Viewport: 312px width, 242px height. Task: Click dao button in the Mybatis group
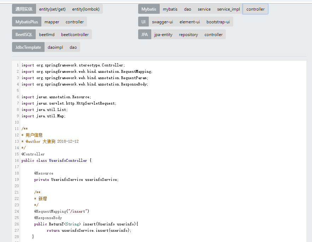tap(188, 9)
